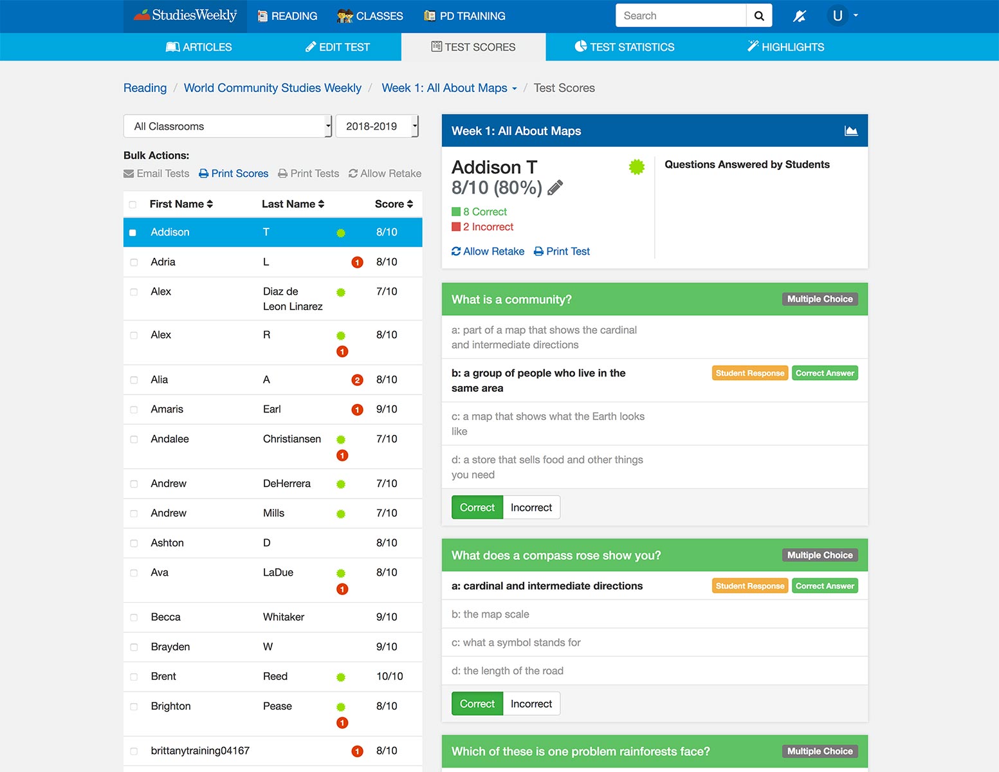Image resolution: width=999 pixels, height=772 pixels.
Task: Click into the Search input field
Action: pyautogui.click(x=681, y=16)
